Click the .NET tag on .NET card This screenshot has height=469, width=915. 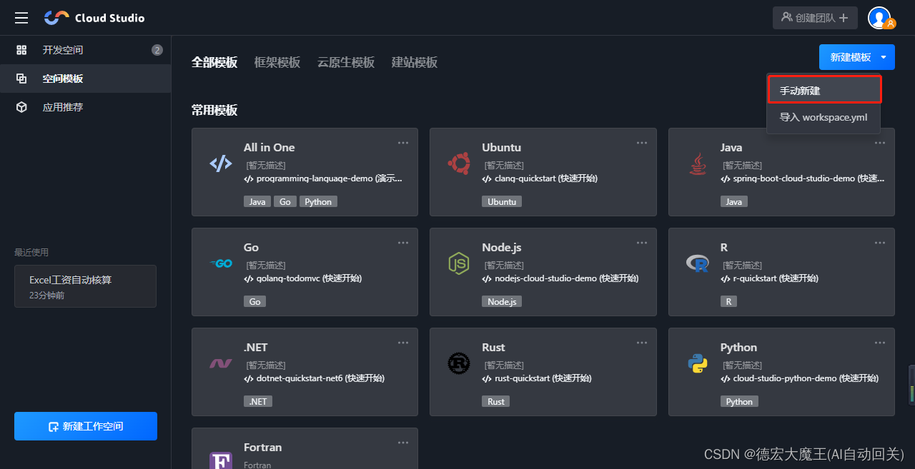pos(258,401)
